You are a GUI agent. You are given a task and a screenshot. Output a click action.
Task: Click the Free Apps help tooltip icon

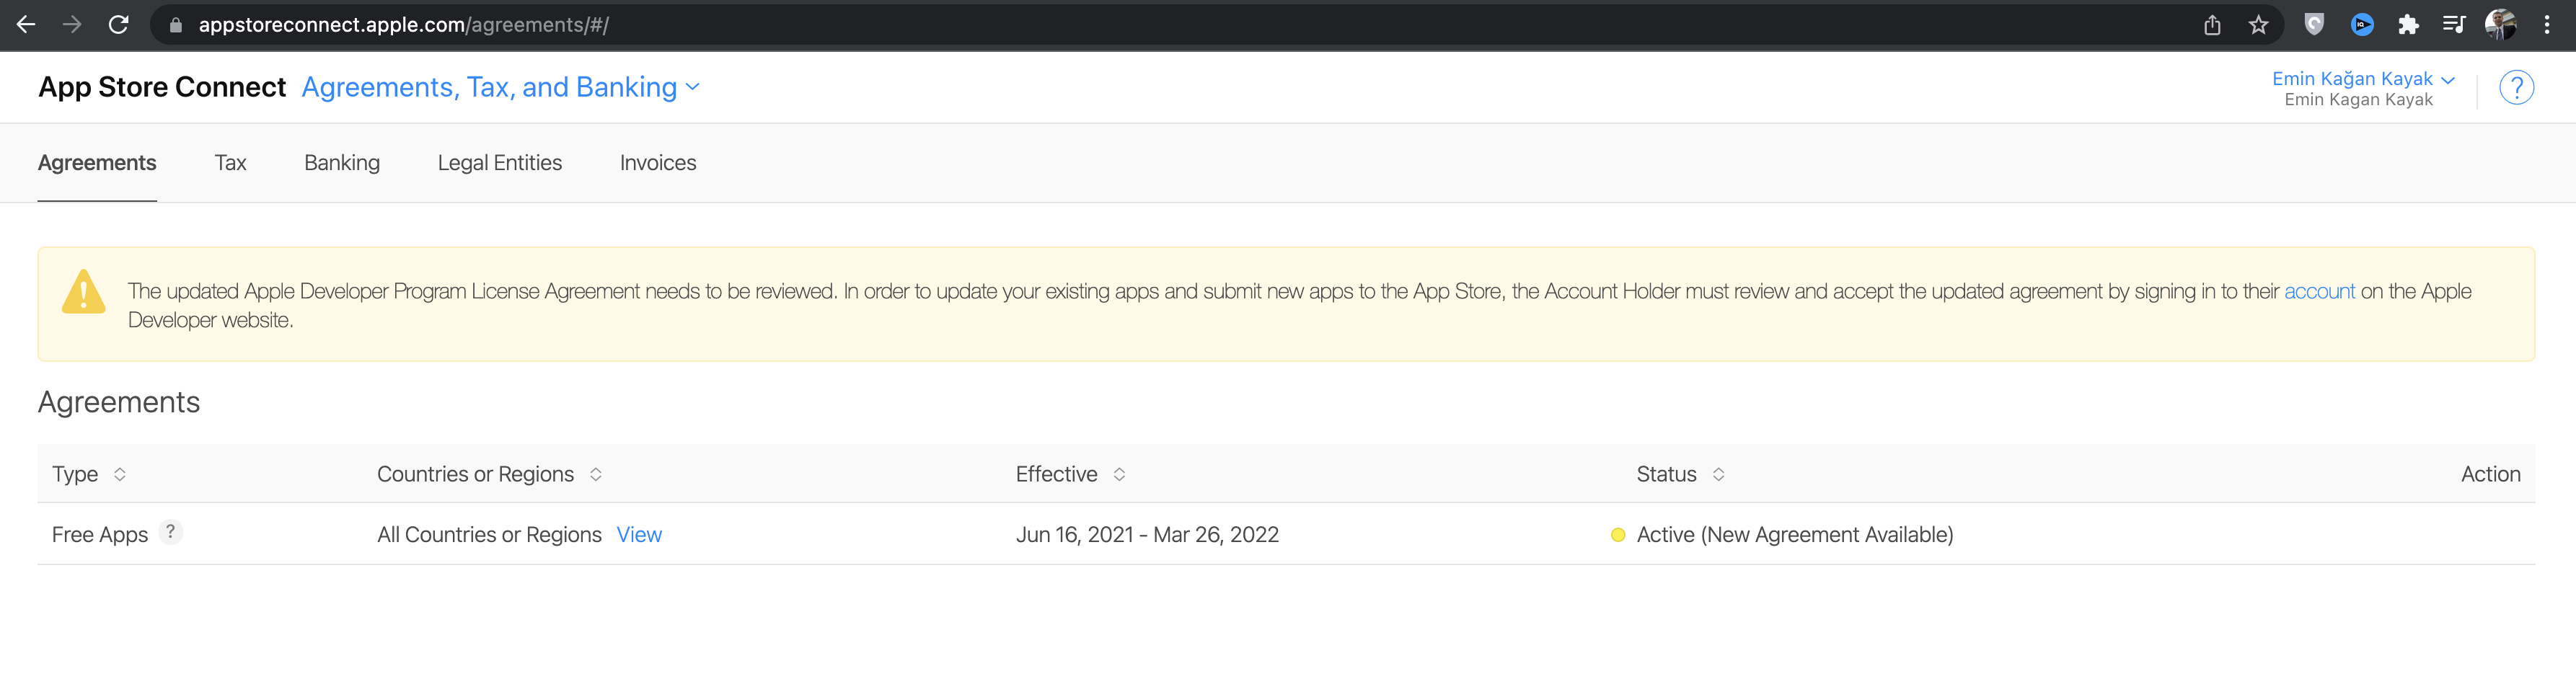(x=171, y=532)
